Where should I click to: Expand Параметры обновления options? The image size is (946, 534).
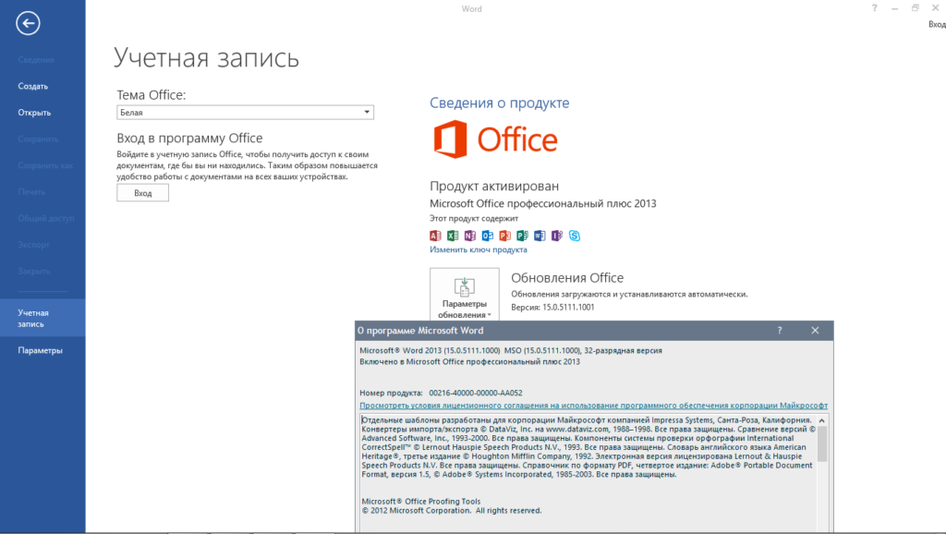(465, 296)
